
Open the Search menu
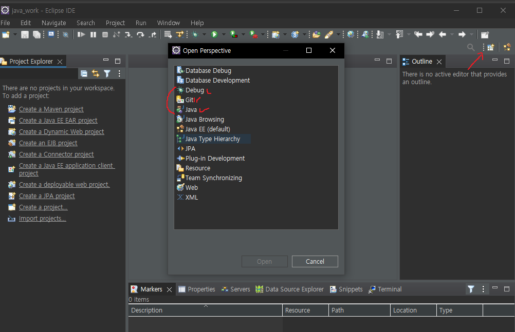click(86, 23)
